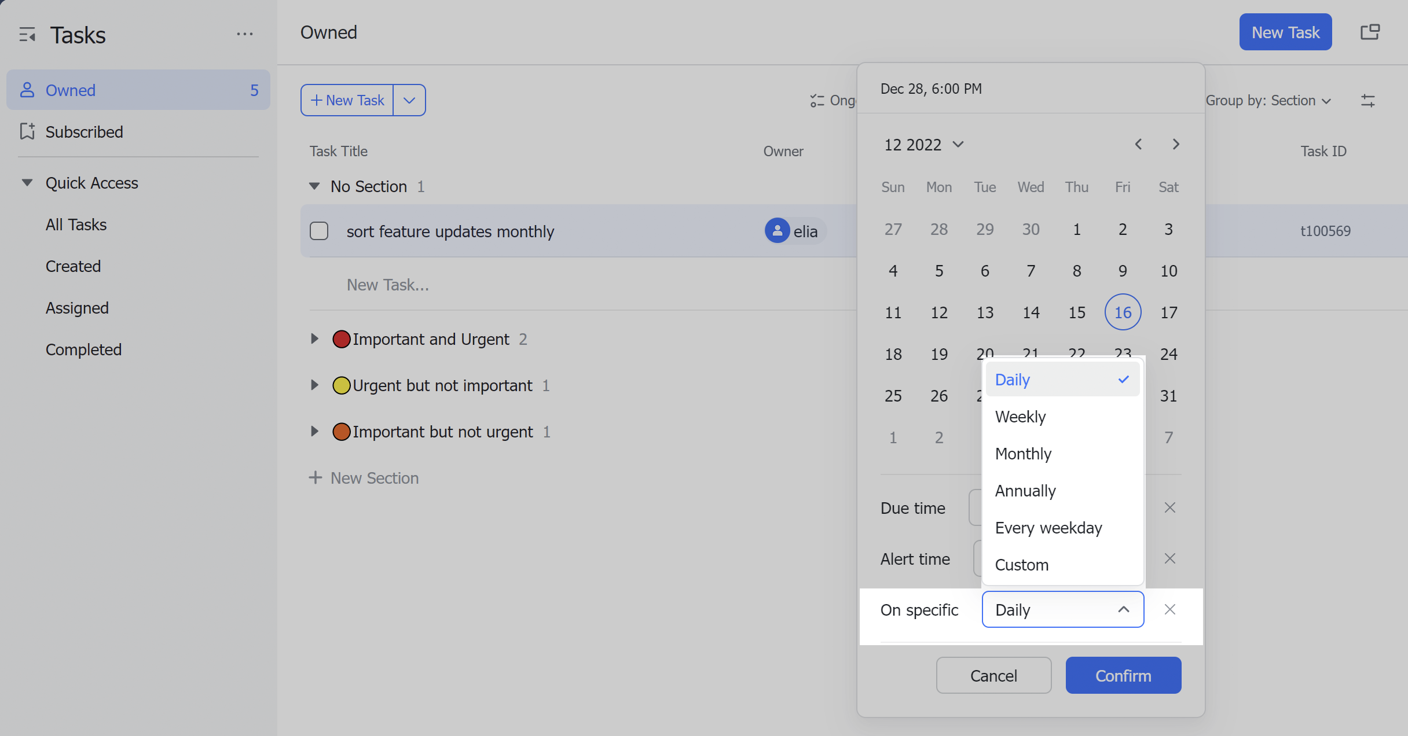Confirm the due date settings
This screenshot has width=1408, height=736.
1123,675
